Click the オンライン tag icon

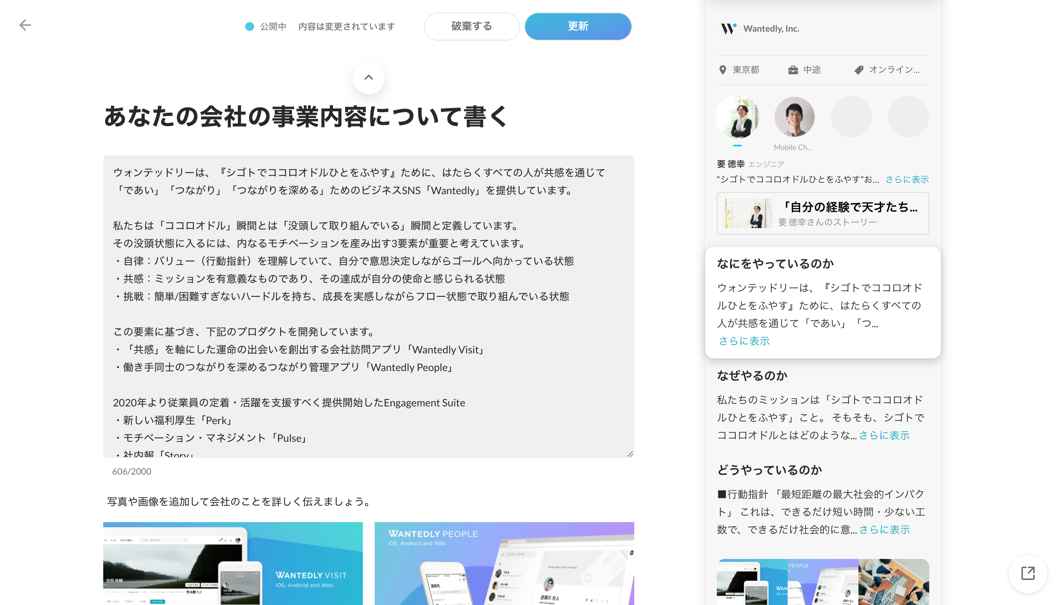pos(859,70)
